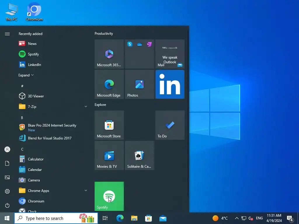Click the Recently added heading
This screenshot has width=299, height=224.
(x=30, y=34)
